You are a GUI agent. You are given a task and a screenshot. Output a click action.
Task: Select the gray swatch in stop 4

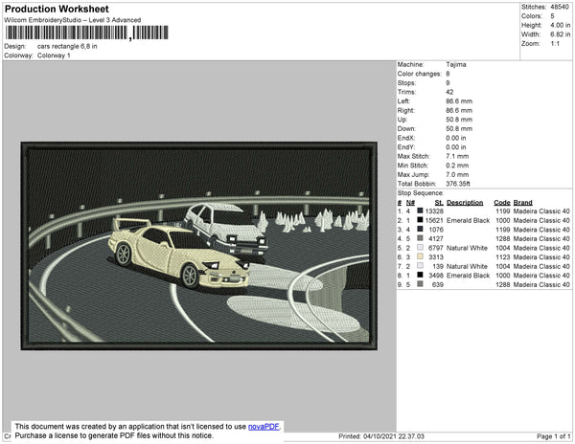[419, 238]
